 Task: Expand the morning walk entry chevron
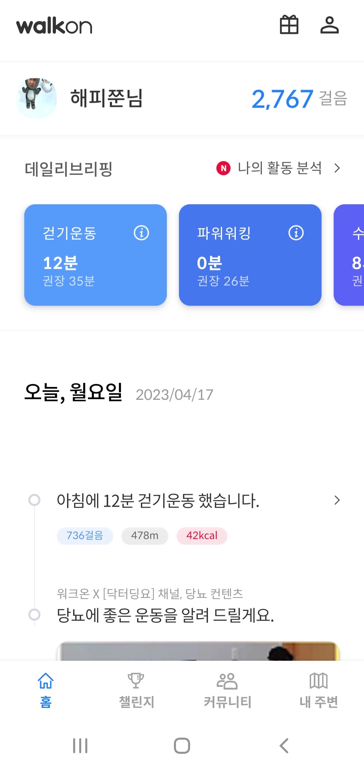coord(337,500)
